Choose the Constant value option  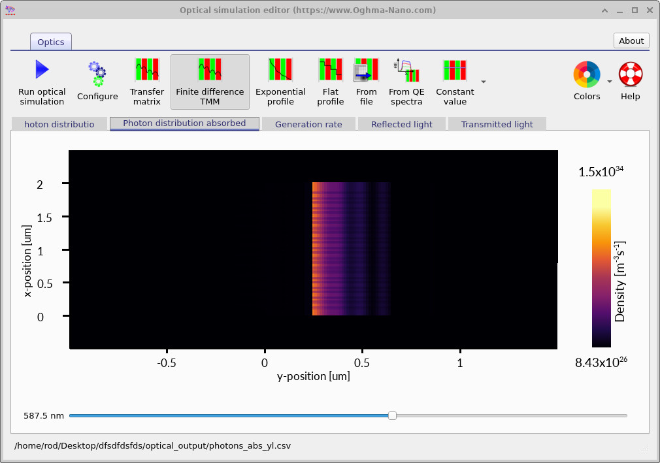point(455,82)
